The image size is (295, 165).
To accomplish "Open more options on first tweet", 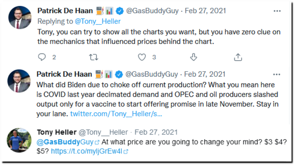I will pyautogui.click(x=277, y=11).
